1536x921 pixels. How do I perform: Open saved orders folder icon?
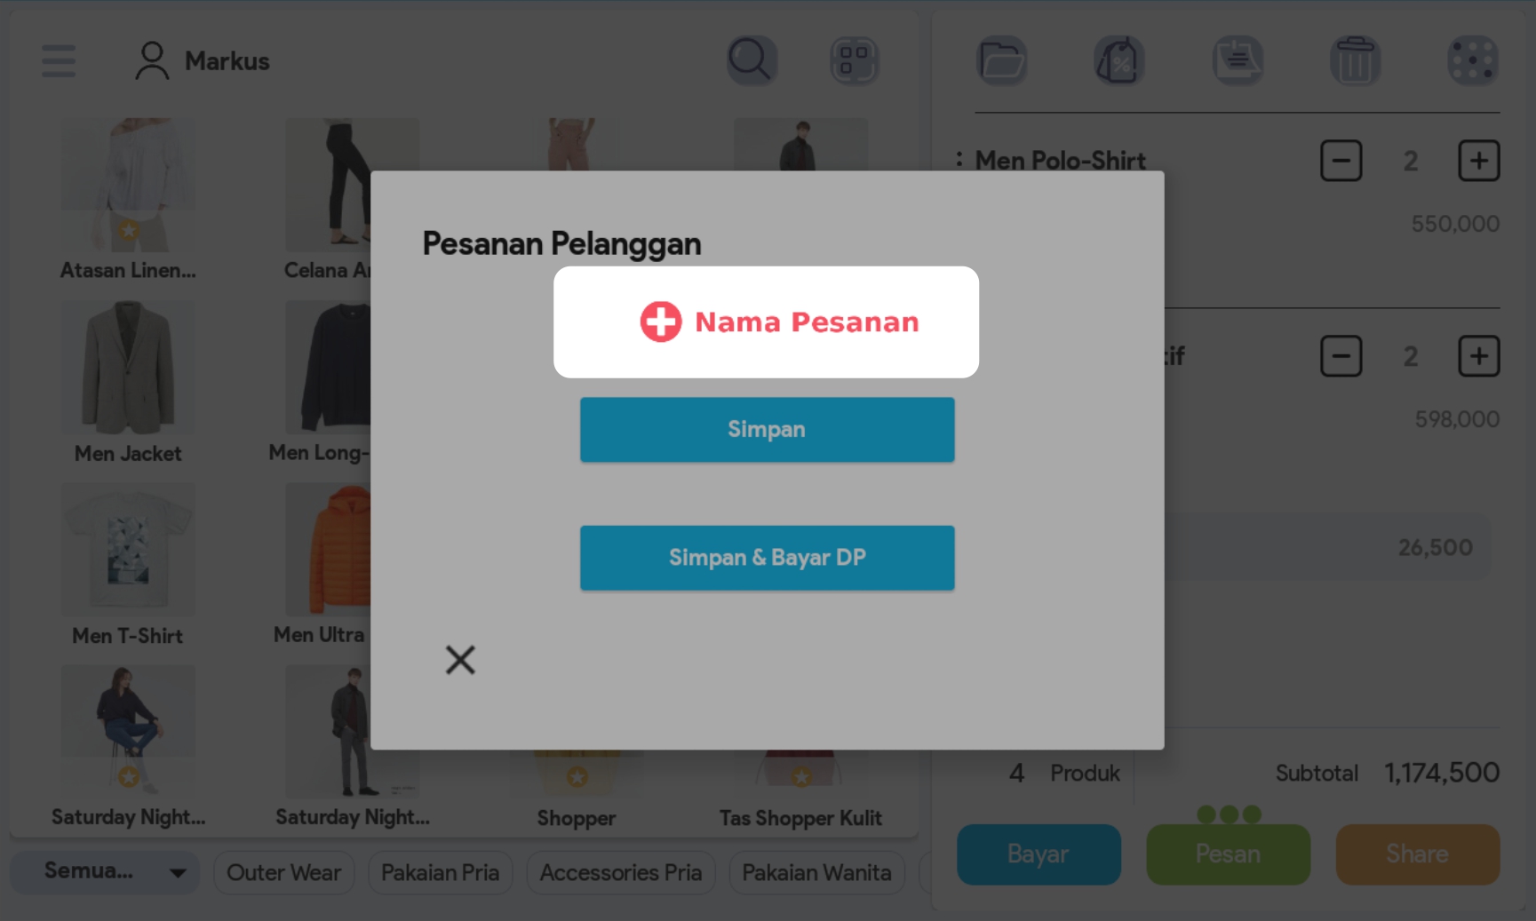(x=1002, y=60)
